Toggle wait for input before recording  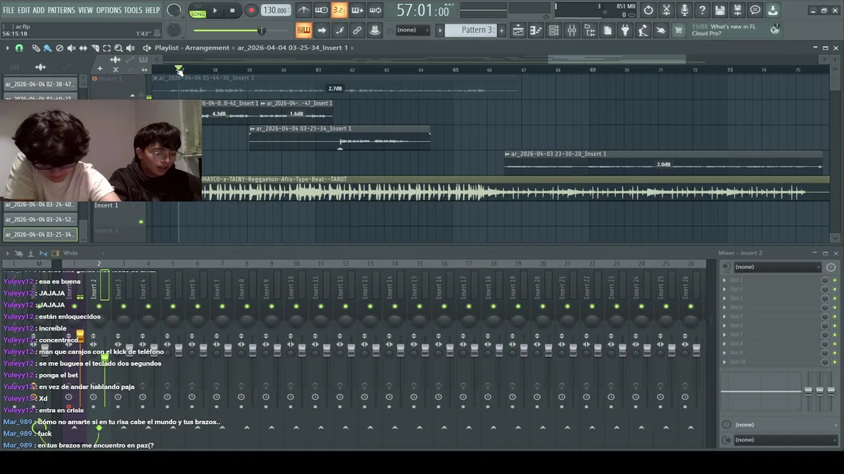[321, 10]
